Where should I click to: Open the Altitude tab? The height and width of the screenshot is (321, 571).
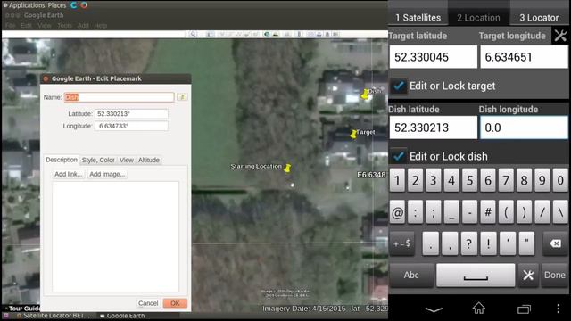pyautogui.click(x=149, y=160)
